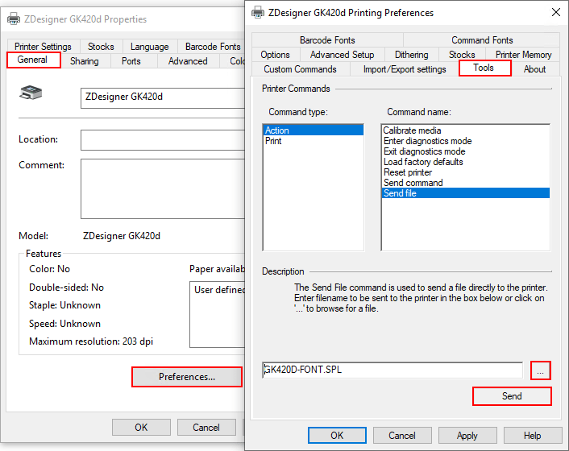This screenshot has width=569, height=451.
Task: Click the file name field with GK420D-FONT.SPL
Action: pyautogui.click(x=392, y=370)
